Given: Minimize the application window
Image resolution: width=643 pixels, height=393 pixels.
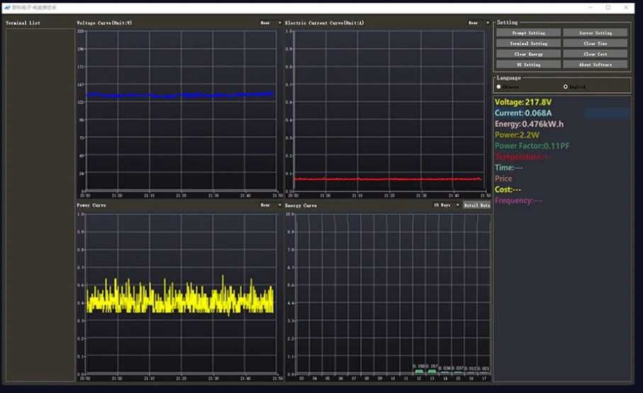Looking at the screenshot, I should click(x=591, y=7).
